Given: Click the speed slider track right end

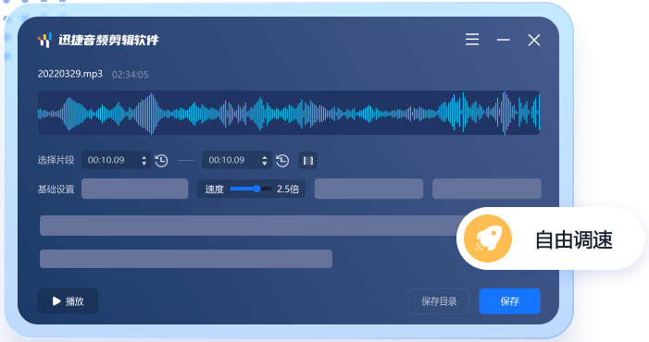Looking at the screenshot, I should [269, 189].
